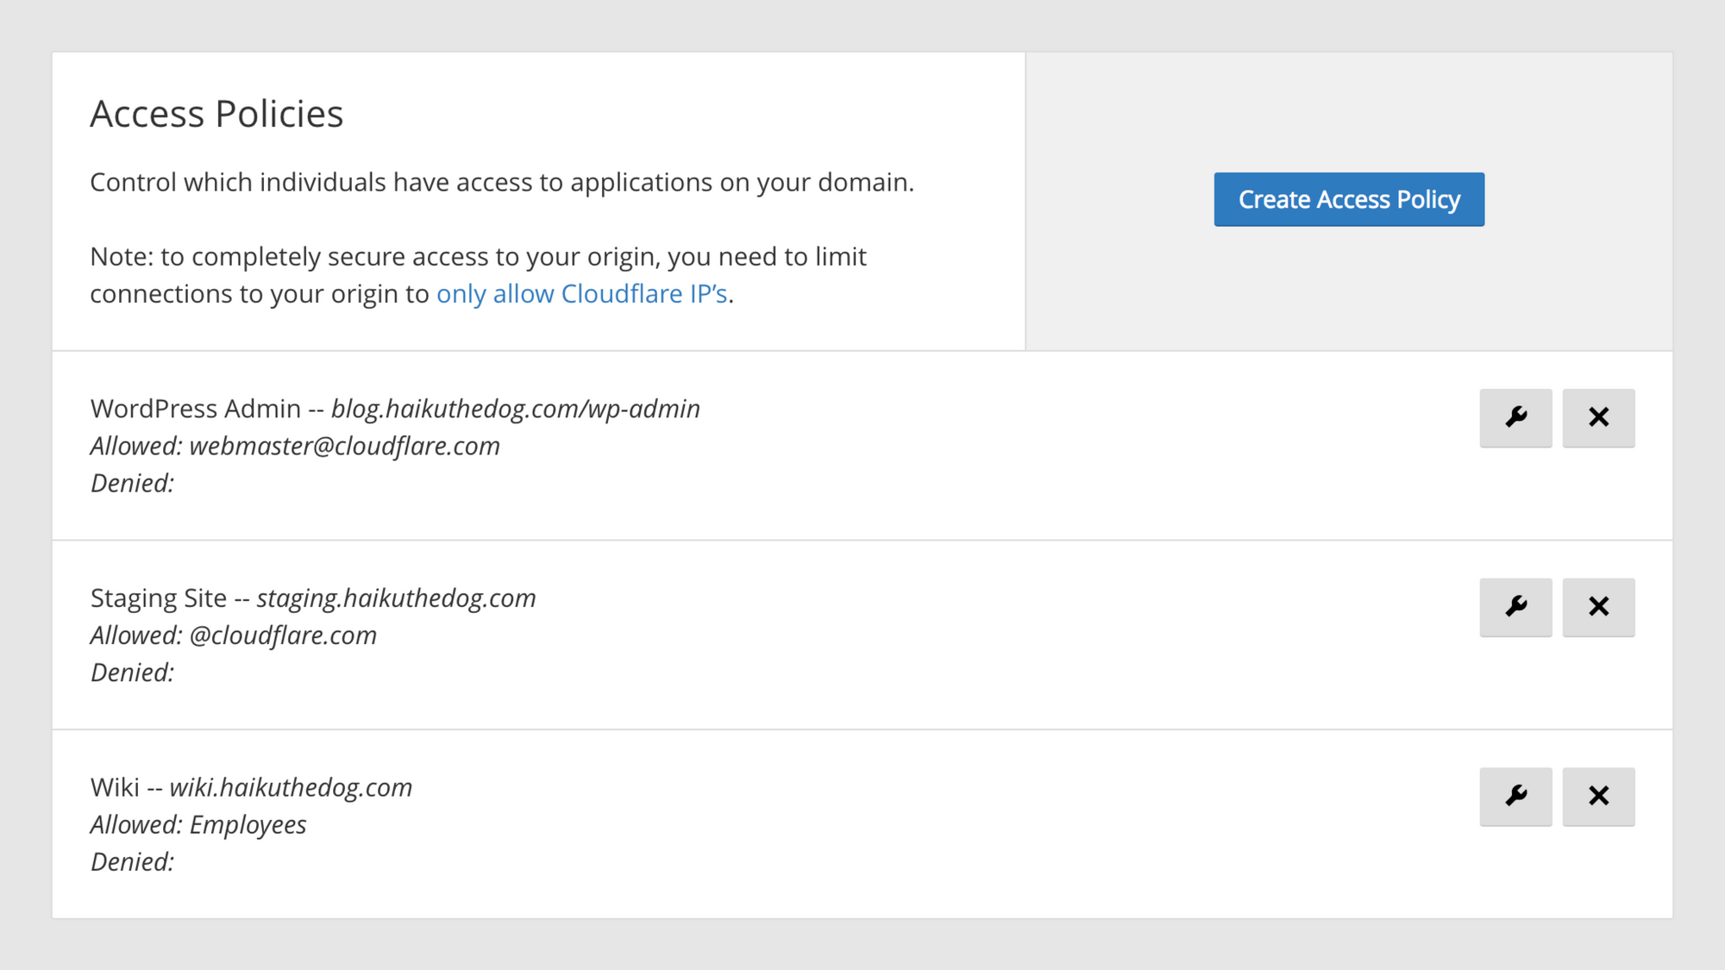Select the webmaster@cloudflare.com allowed entry
Image resolution: width=1725 pixels, height=970 pixels.
tap(344, 446)
